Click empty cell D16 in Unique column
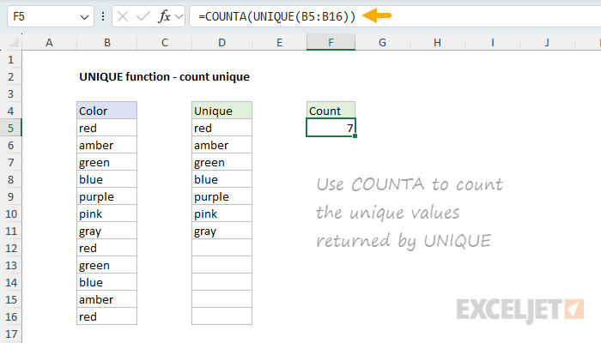 tap(222, 316)
